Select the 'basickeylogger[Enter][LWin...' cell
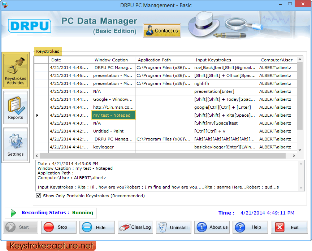Screen dimensions: 312x251 [x=225, y=147]
